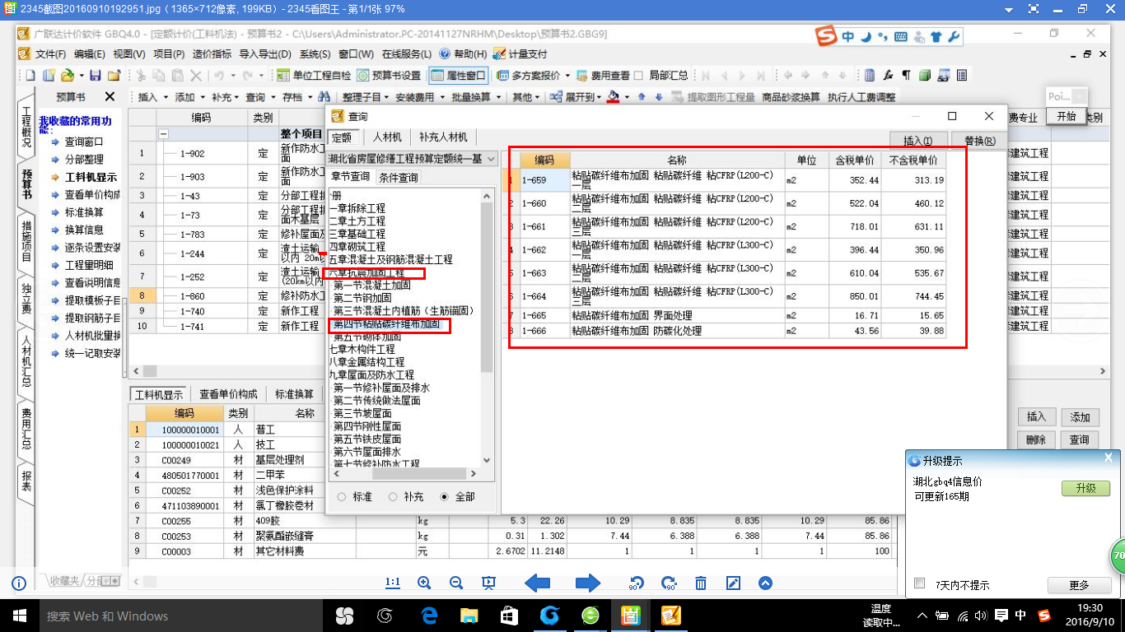
Task: Click the green 升级 button
Action: coord(1085,488)
